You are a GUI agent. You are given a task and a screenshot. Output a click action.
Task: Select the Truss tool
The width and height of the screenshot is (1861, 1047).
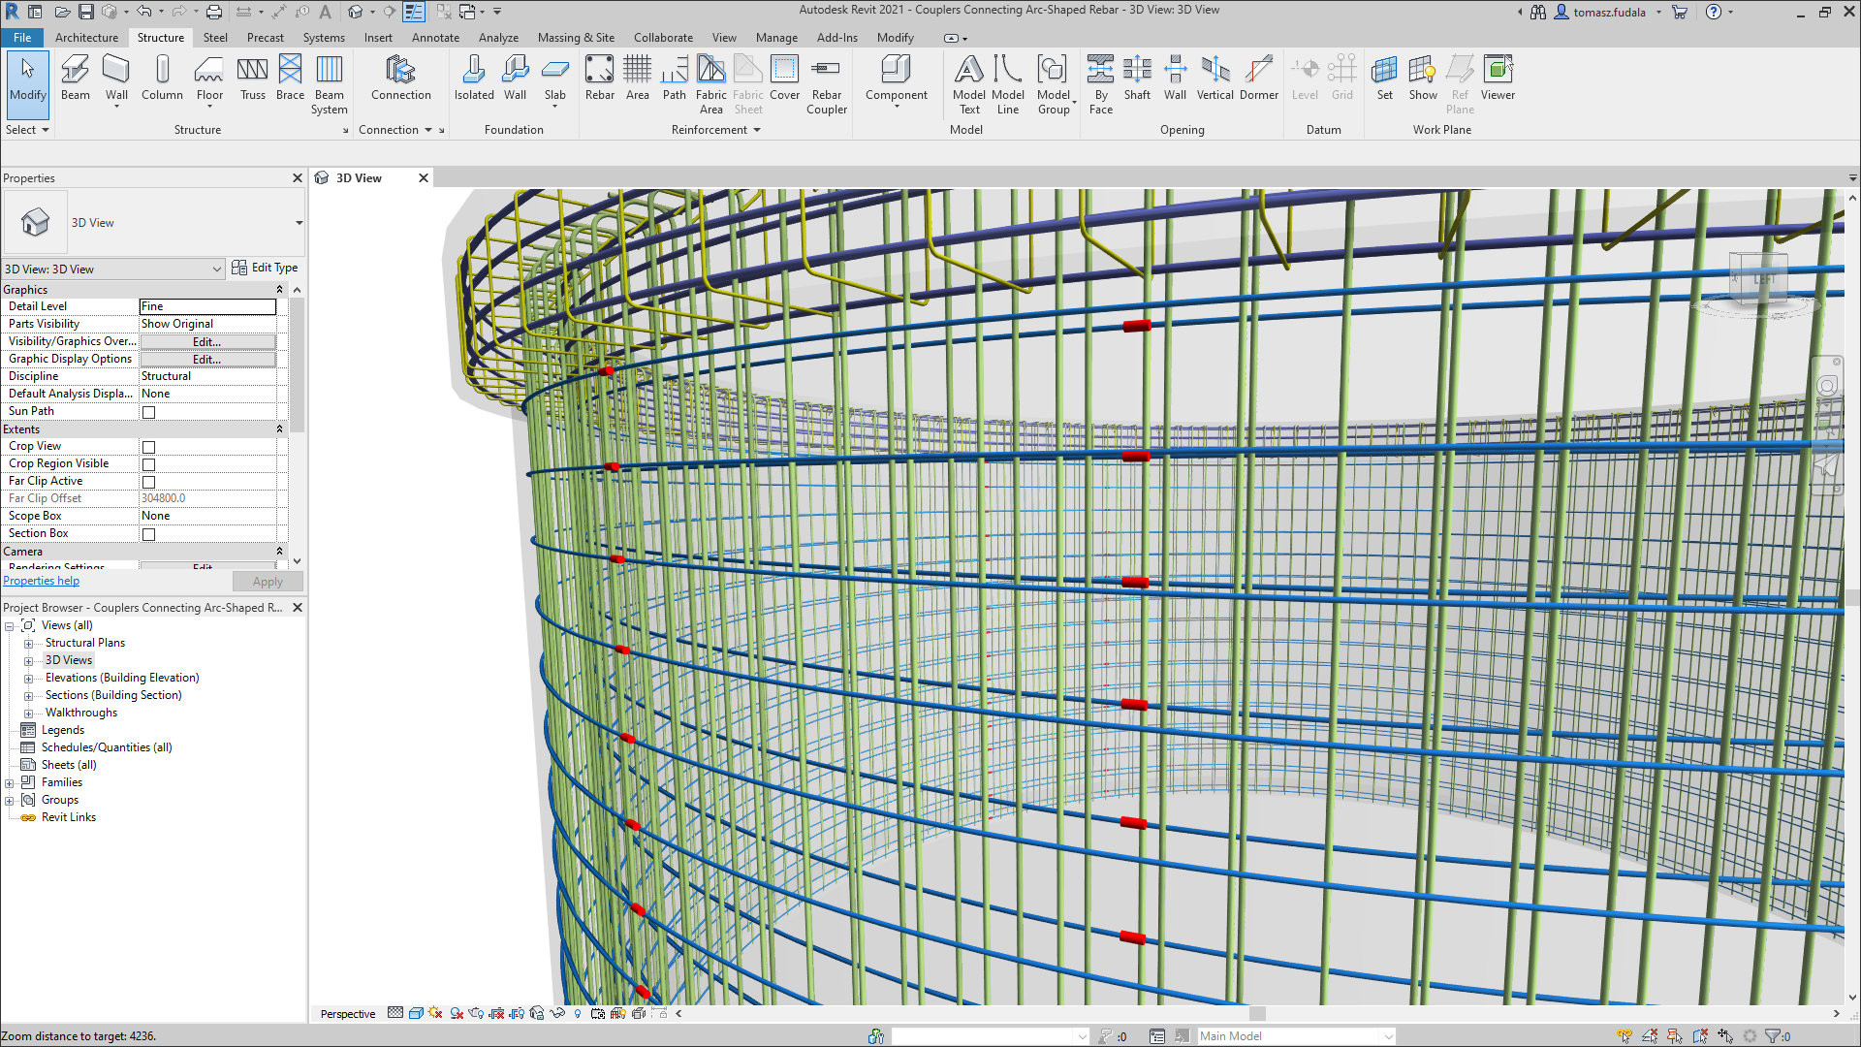click(x=253, y=78)
